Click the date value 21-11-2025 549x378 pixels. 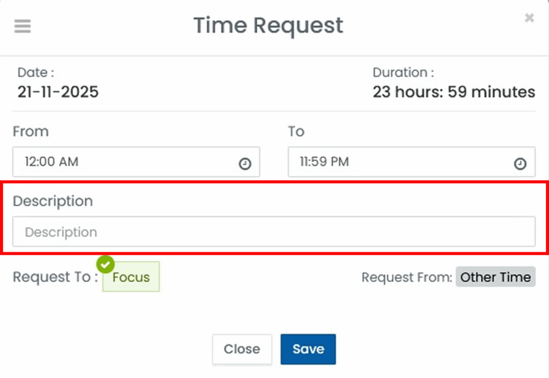58,92
